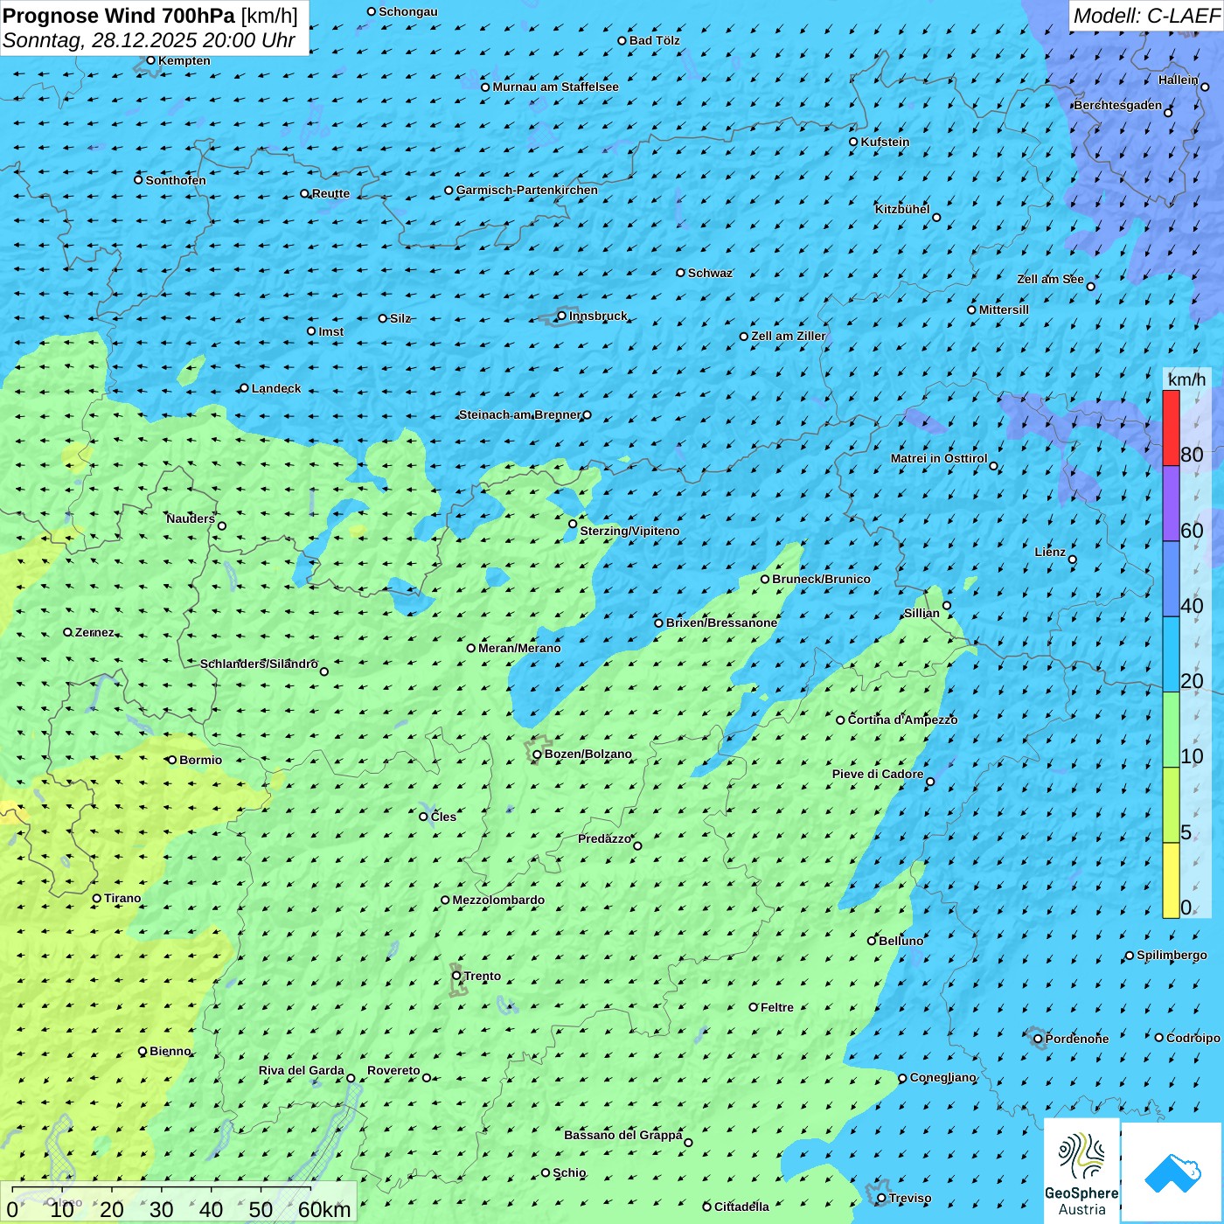
Task: Click the GeoSphere Austria logo
Action: [x=1081, y=1172]
